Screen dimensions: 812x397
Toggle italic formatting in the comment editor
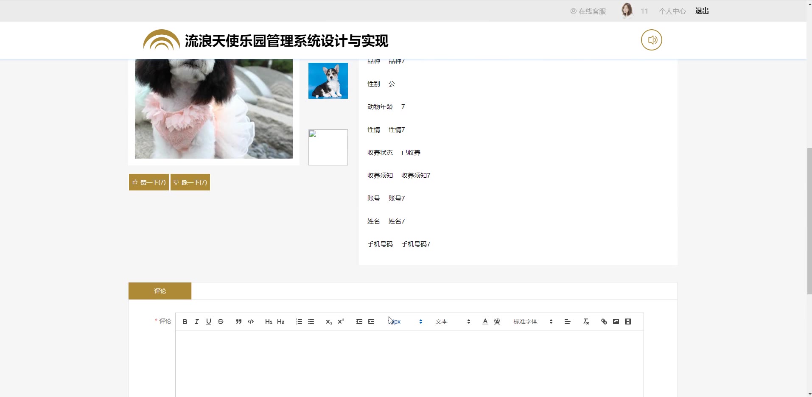click(197, 322)
